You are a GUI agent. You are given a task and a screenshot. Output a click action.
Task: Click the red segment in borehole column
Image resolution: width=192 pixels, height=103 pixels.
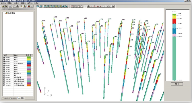(174, 21)
